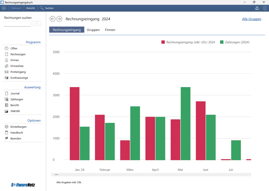Open the info icon at top right
This screenshot has height=191, width=269.
point(265,8)
